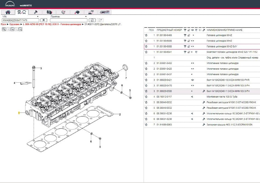Expand the VIN search type dropdown
Image resolution: width=260 pixels, height=183 pixels.
click(38, 17)
